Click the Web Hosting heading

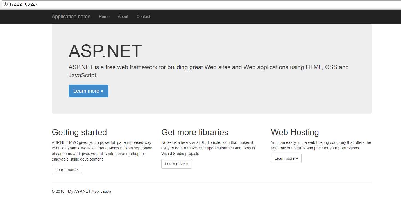[295, 132]
